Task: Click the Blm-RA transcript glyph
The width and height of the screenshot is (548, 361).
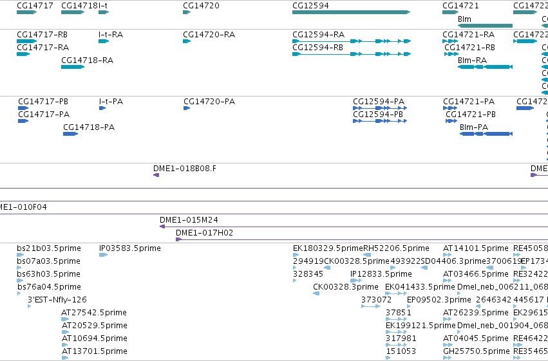Action: click(485, 67)
